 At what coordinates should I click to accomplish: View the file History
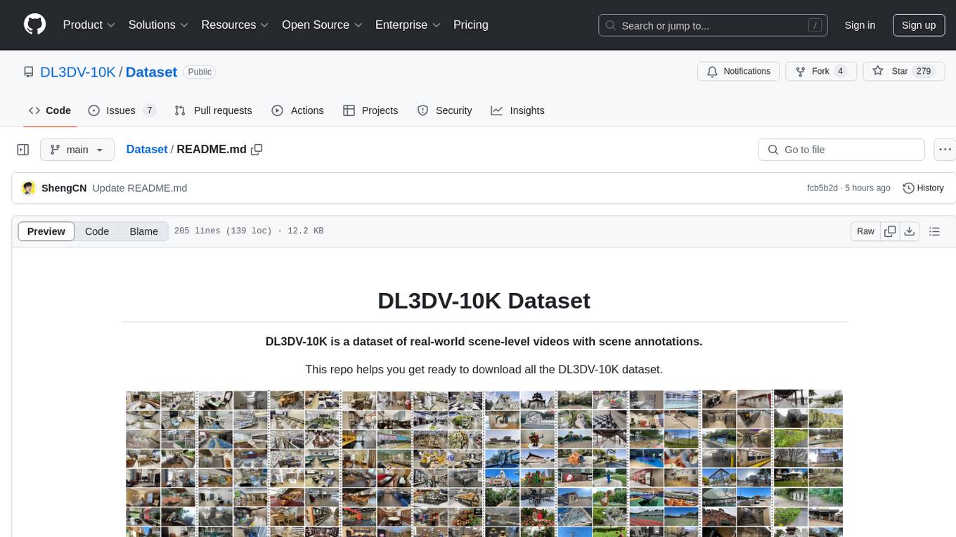tap(923, 188)
